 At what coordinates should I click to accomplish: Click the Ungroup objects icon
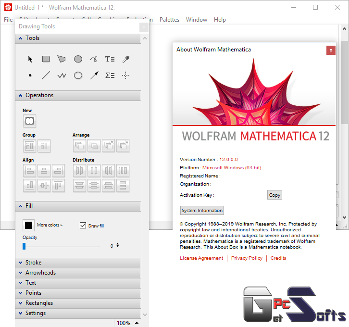click(44, 146)
